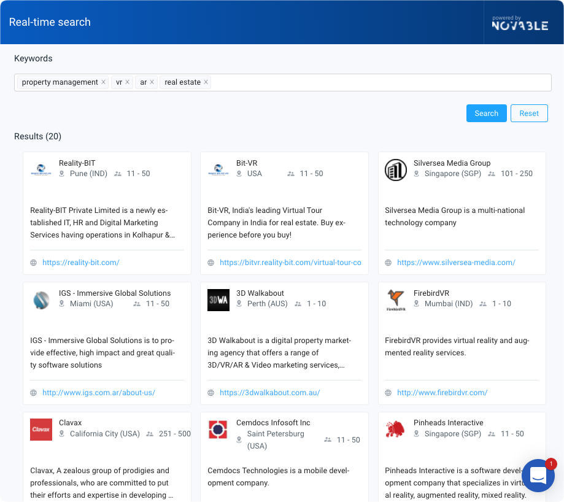Open the Reality-BIT company logo
This screenshot has height=502, width=564.
[x=41, y=170]
